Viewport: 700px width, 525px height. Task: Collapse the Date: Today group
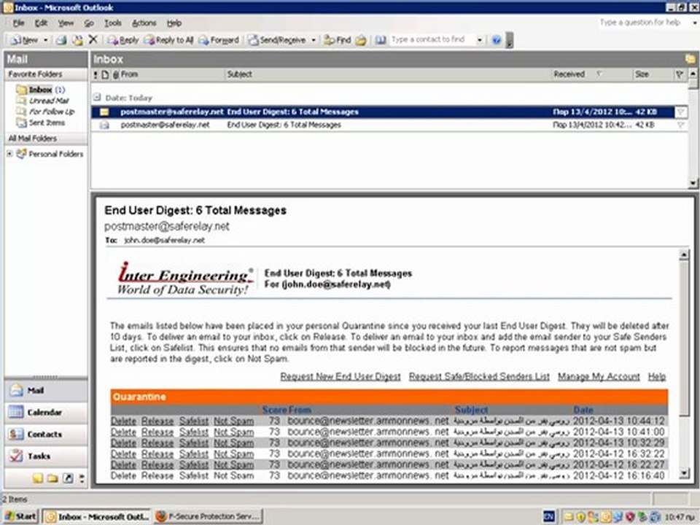[x=97, y=97]
